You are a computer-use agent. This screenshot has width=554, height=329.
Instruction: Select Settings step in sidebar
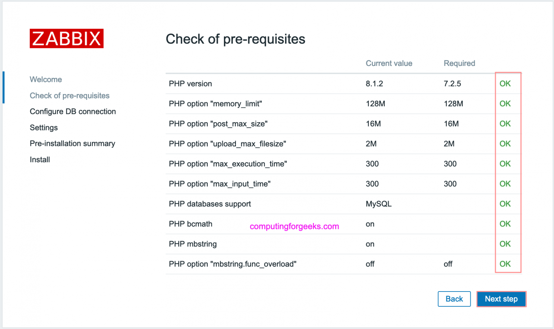(x=44, y=128)
